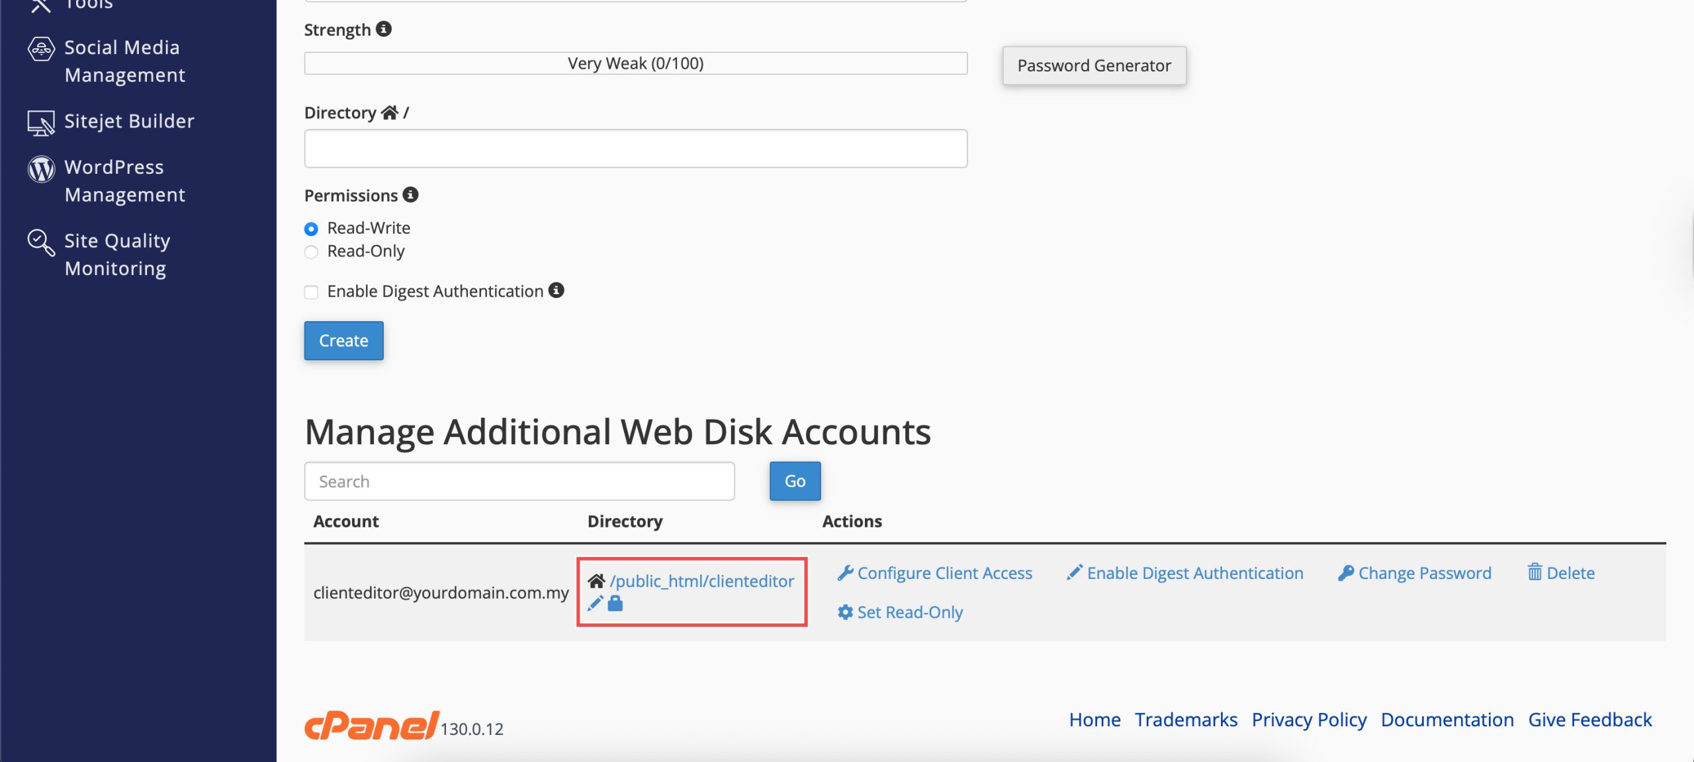Click the lock icon under clienteditor directory

(x=615, y=603)
